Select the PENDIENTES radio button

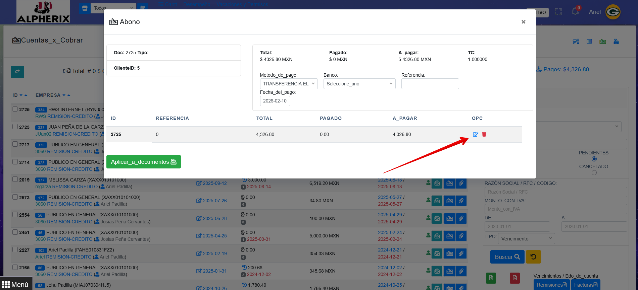click(x=594, y=159)
